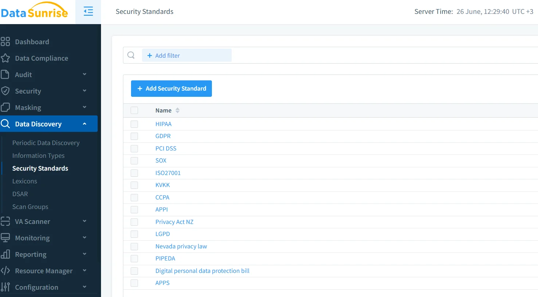Open the Lexicons submenu item

click(x=25, y=181)
